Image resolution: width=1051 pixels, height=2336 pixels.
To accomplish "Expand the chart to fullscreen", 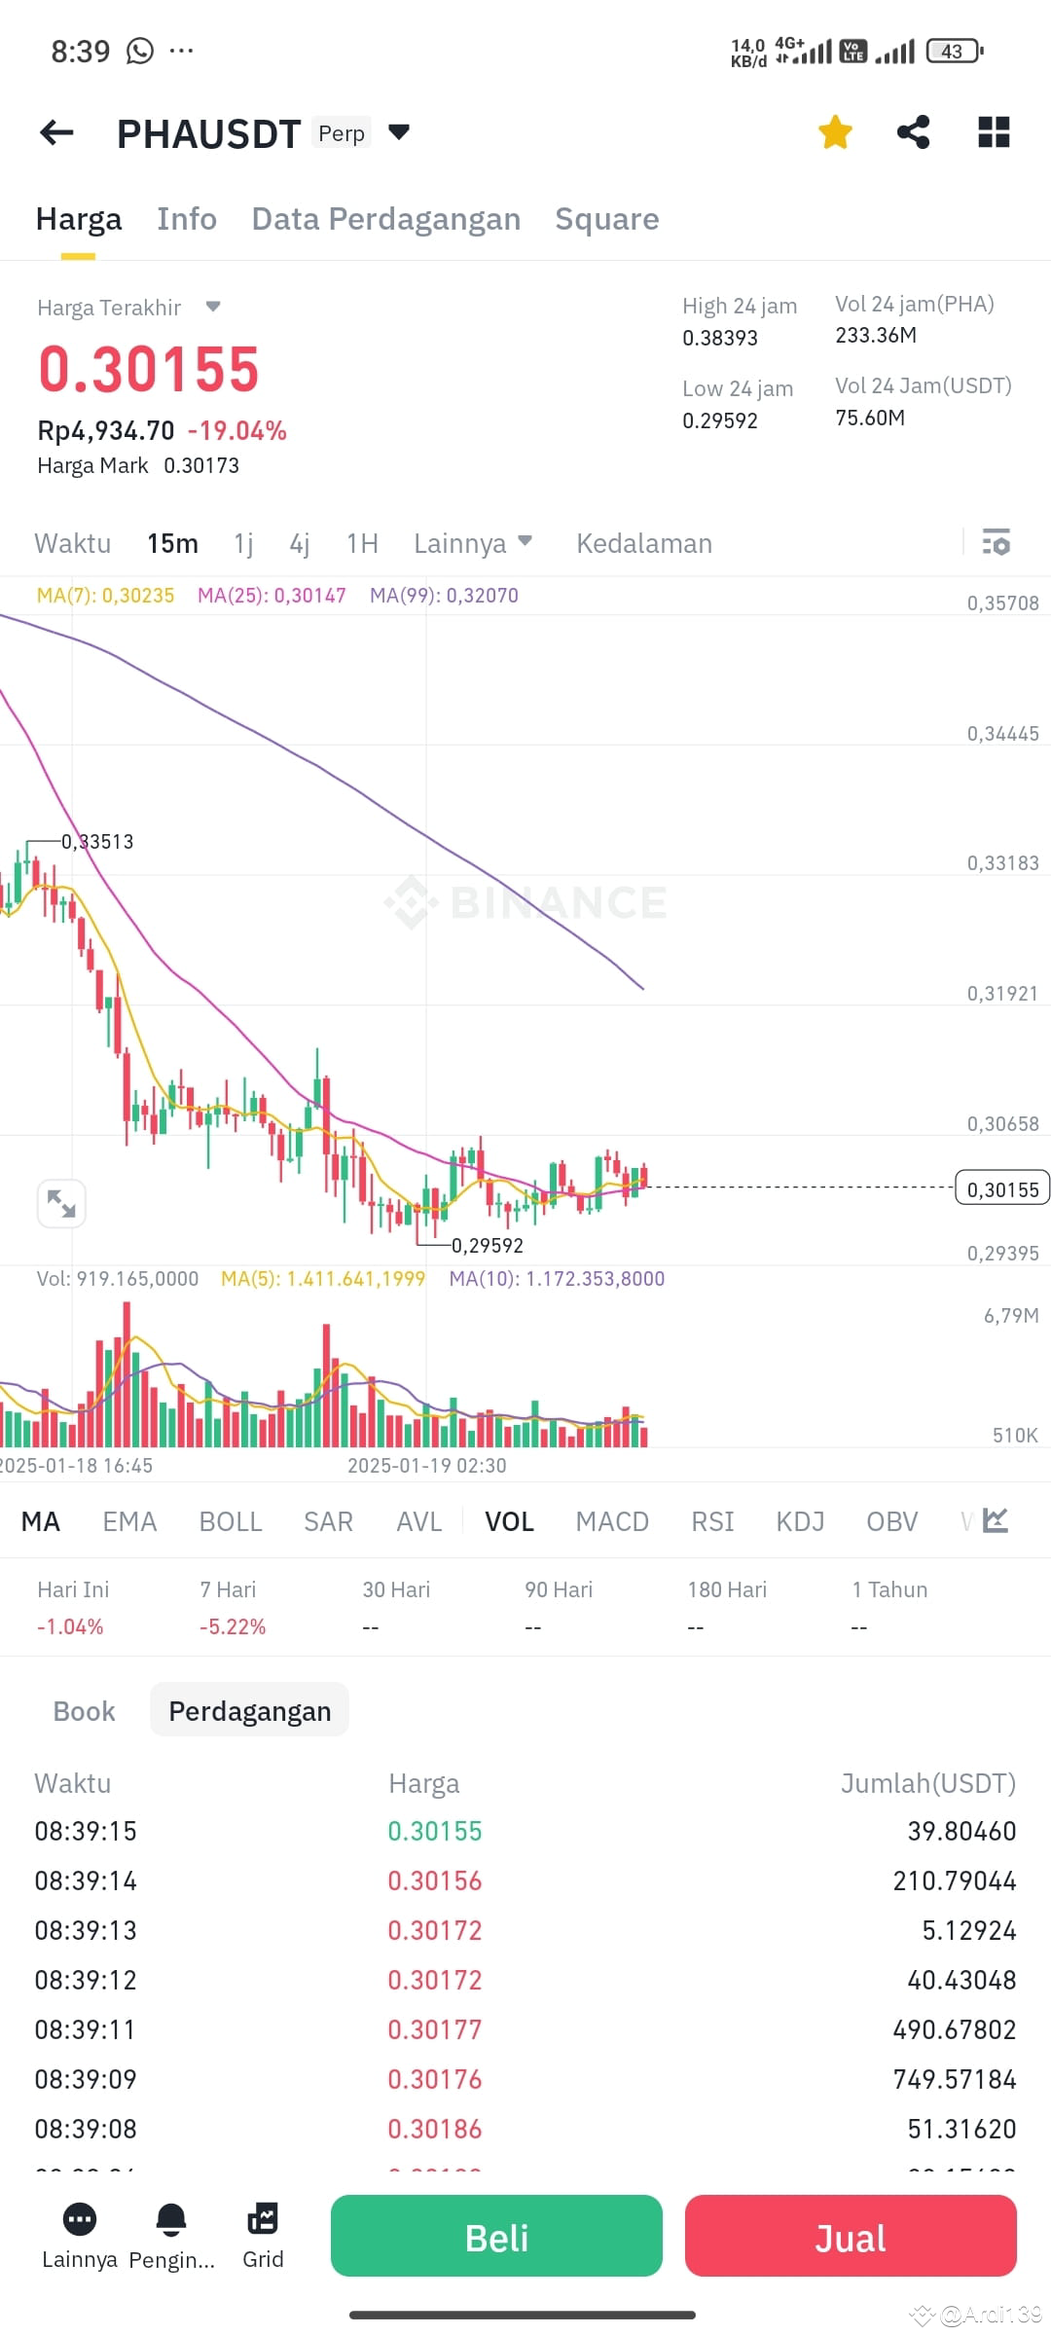I will (x=61, y=1203).
